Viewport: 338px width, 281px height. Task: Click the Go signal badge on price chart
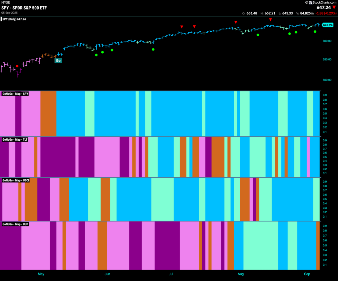coord(58,61)
